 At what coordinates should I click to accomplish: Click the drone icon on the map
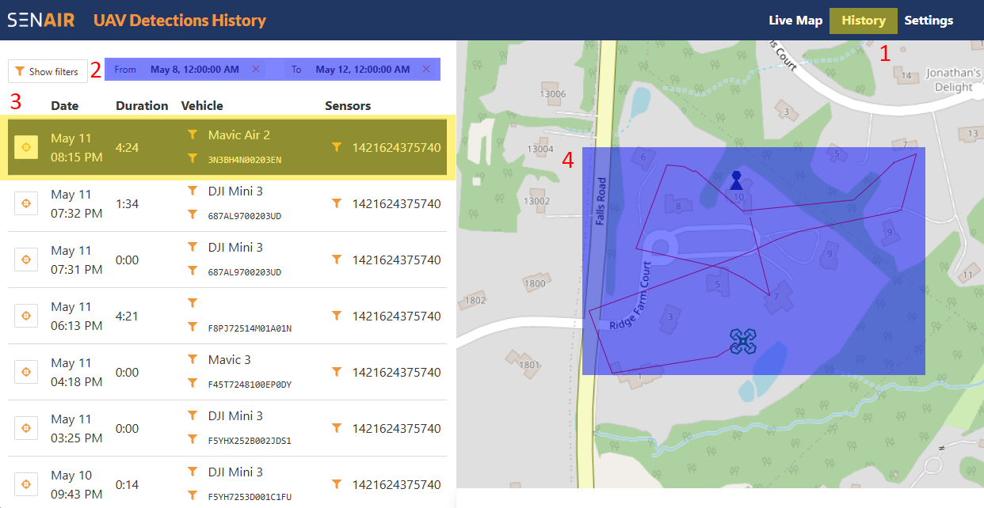coord(742,342)
